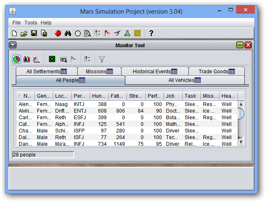Create a pie chart tab in Monitor Tool
This screenshot has width=266, height=202.
[17, 59]
